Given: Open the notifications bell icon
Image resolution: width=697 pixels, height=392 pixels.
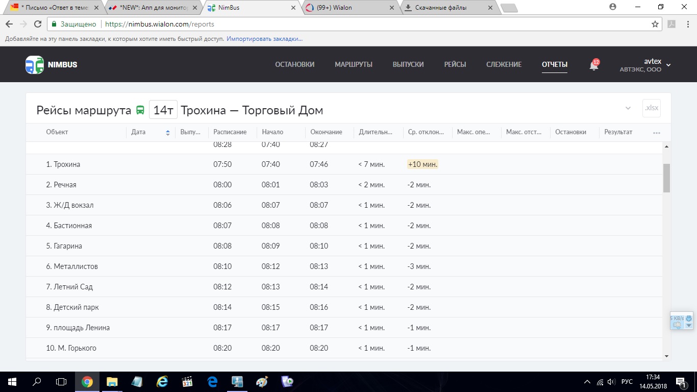Looking at the screenshot, I should [593, 65].
